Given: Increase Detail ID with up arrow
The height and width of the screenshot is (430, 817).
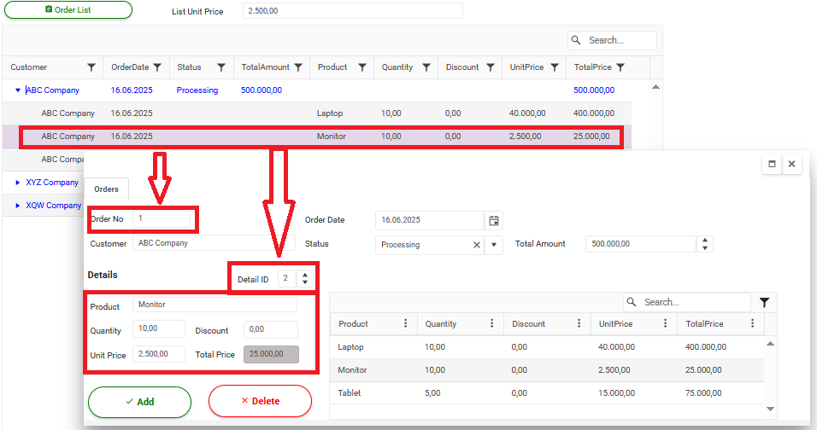Looking at the screenshot, I should [x=305, y=275].
